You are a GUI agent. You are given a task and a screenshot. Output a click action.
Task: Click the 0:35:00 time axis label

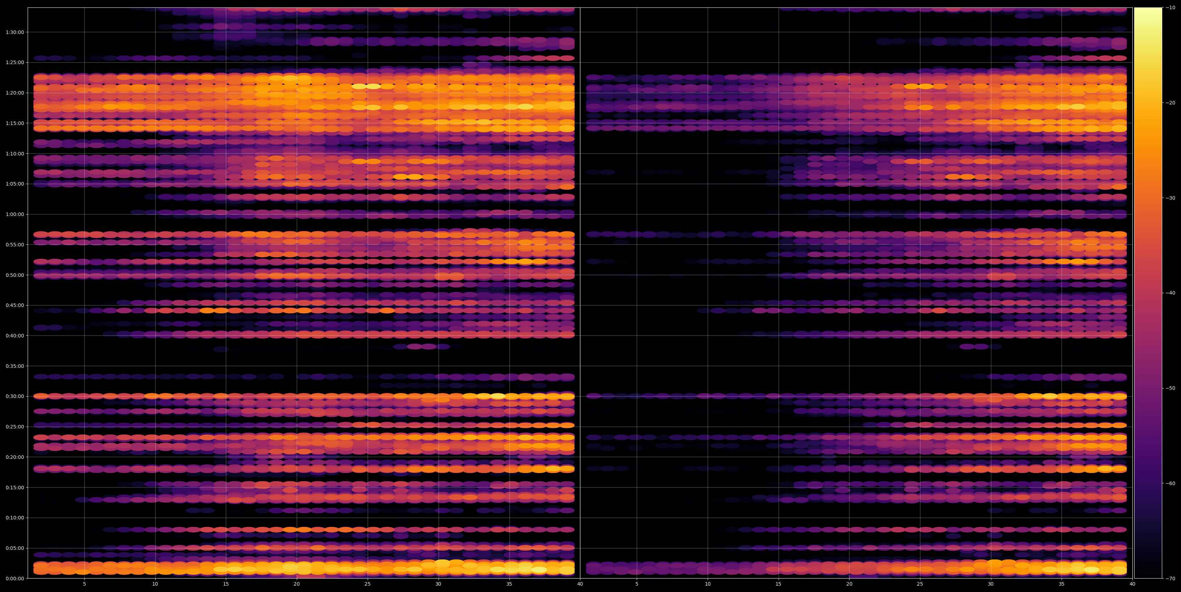tap(15, 366)
